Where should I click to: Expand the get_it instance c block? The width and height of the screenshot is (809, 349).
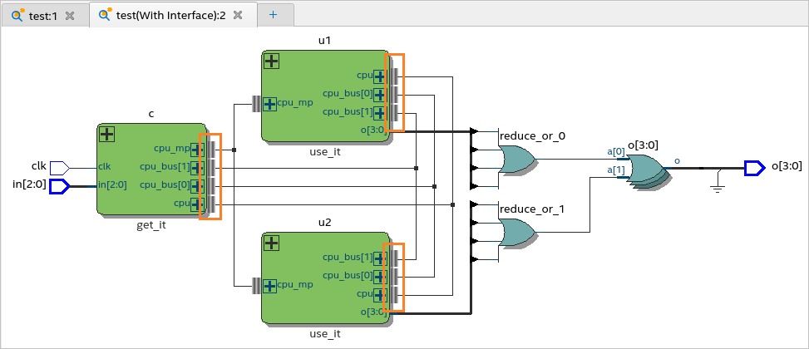pos(106,135)
